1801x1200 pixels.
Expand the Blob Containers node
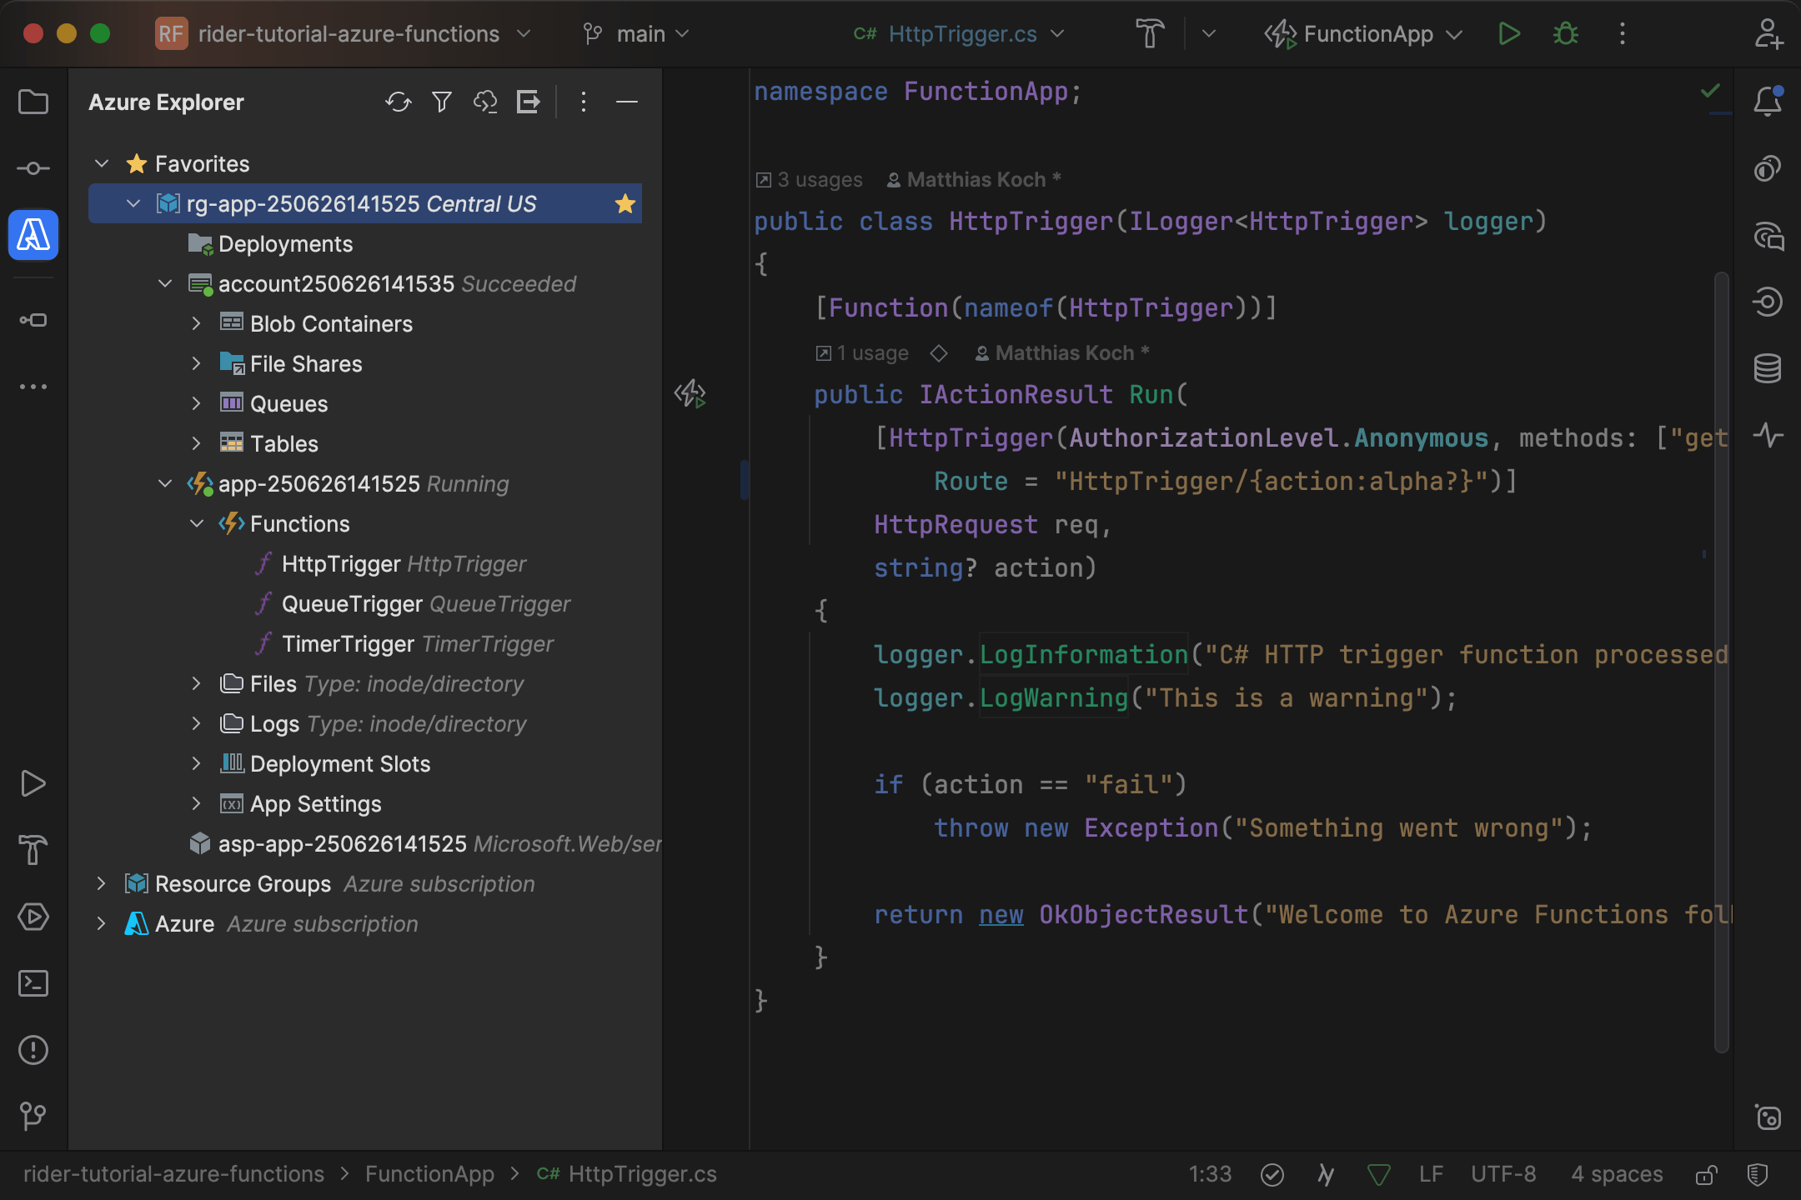point(197,323)
